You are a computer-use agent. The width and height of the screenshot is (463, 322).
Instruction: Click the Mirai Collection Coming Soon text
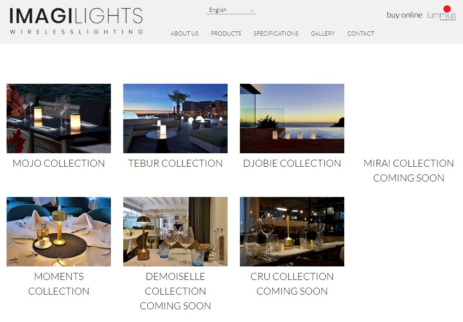pos(409,171)
